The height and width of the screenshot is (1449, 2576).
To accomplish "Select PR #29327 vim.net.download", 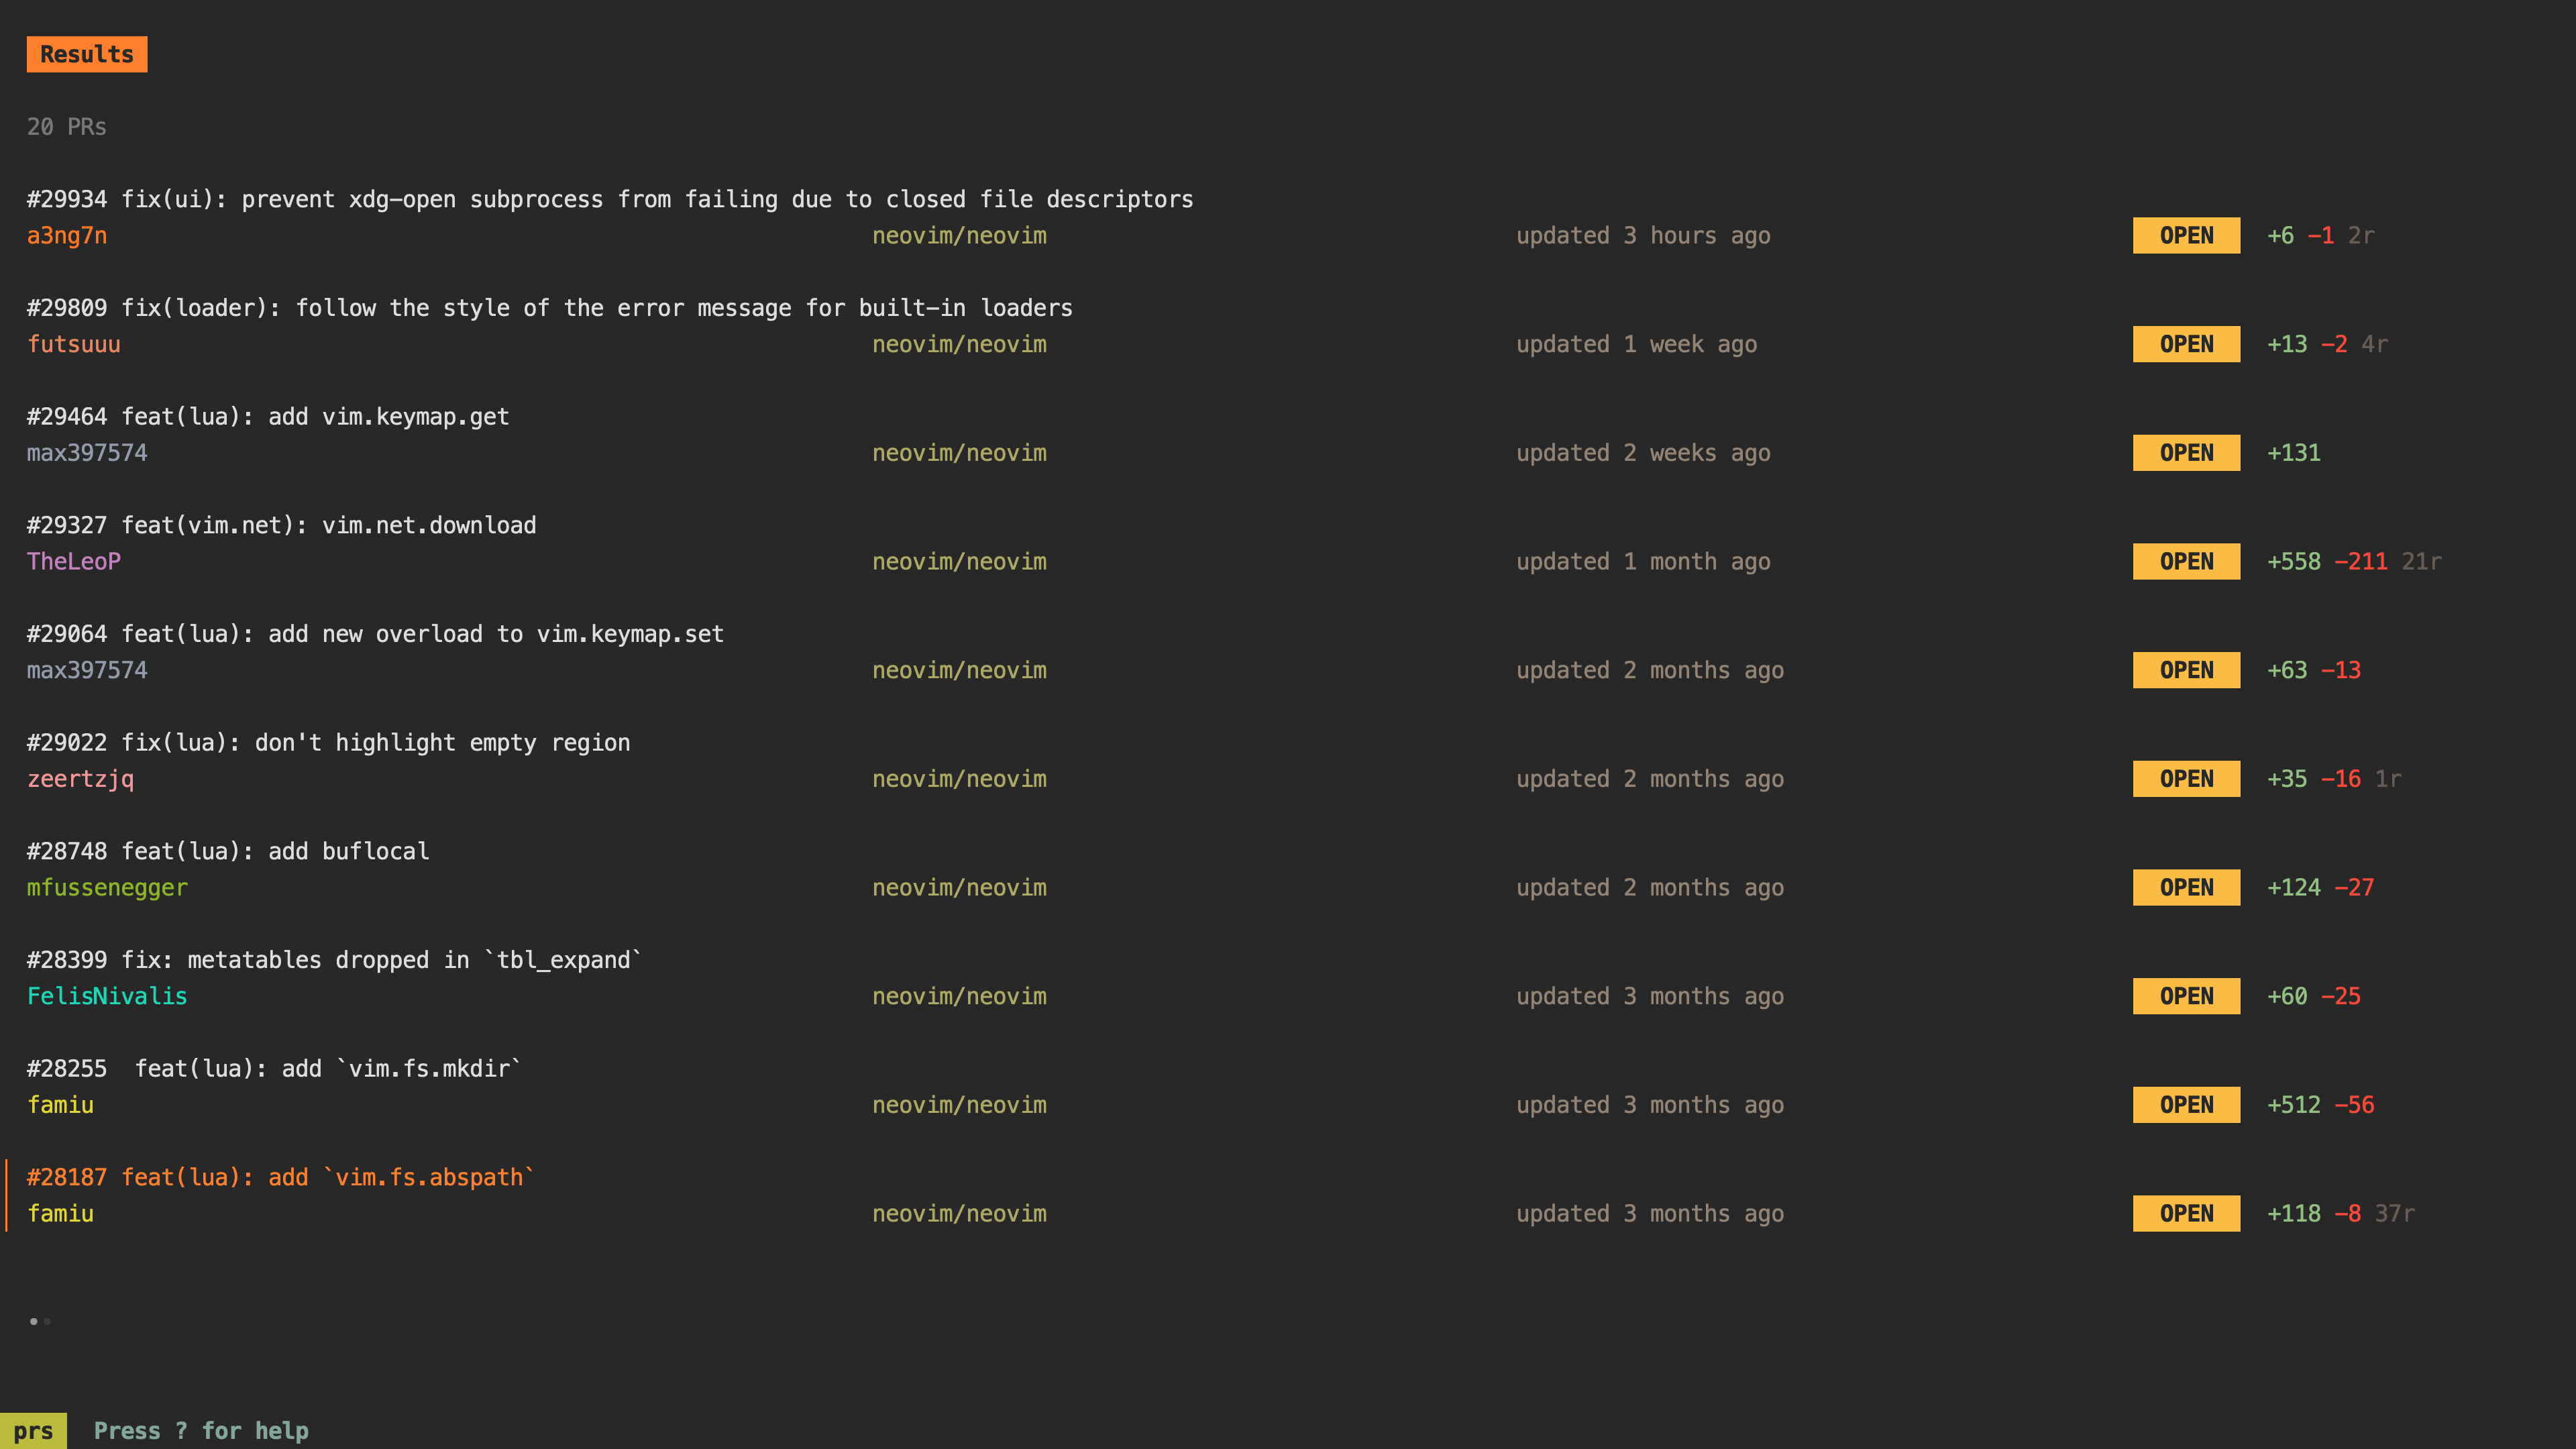I will (281, 525).
